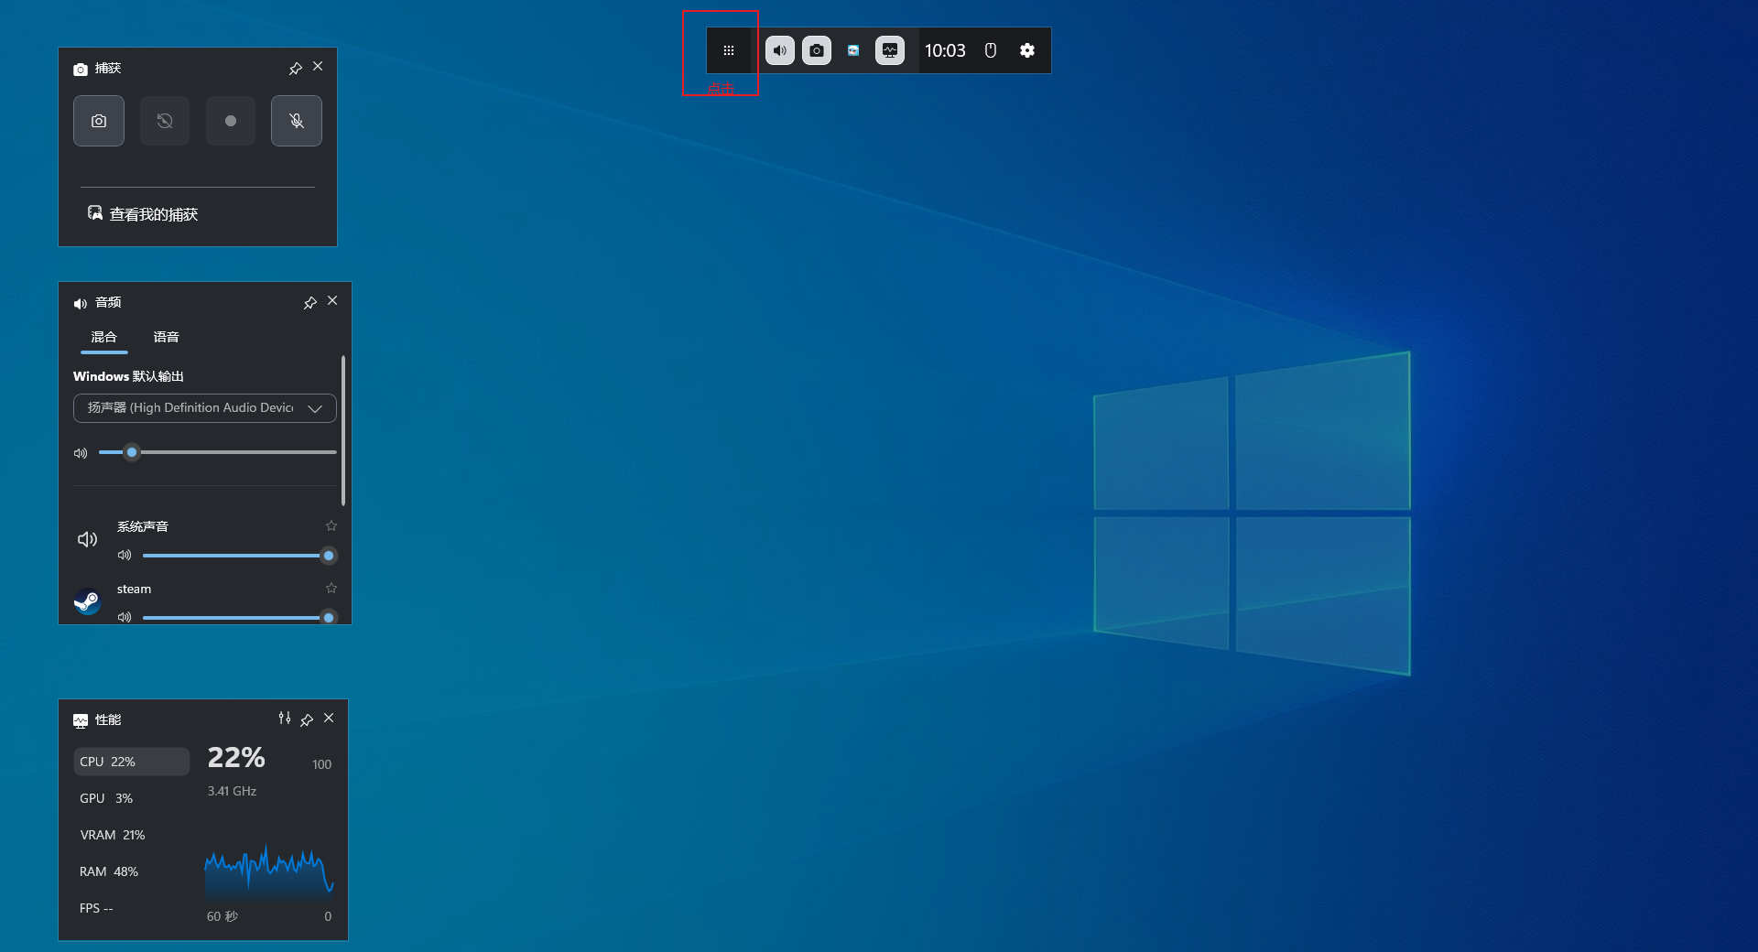
Task: Take a screenshot with camera button
Action: [x=99, y=121]
